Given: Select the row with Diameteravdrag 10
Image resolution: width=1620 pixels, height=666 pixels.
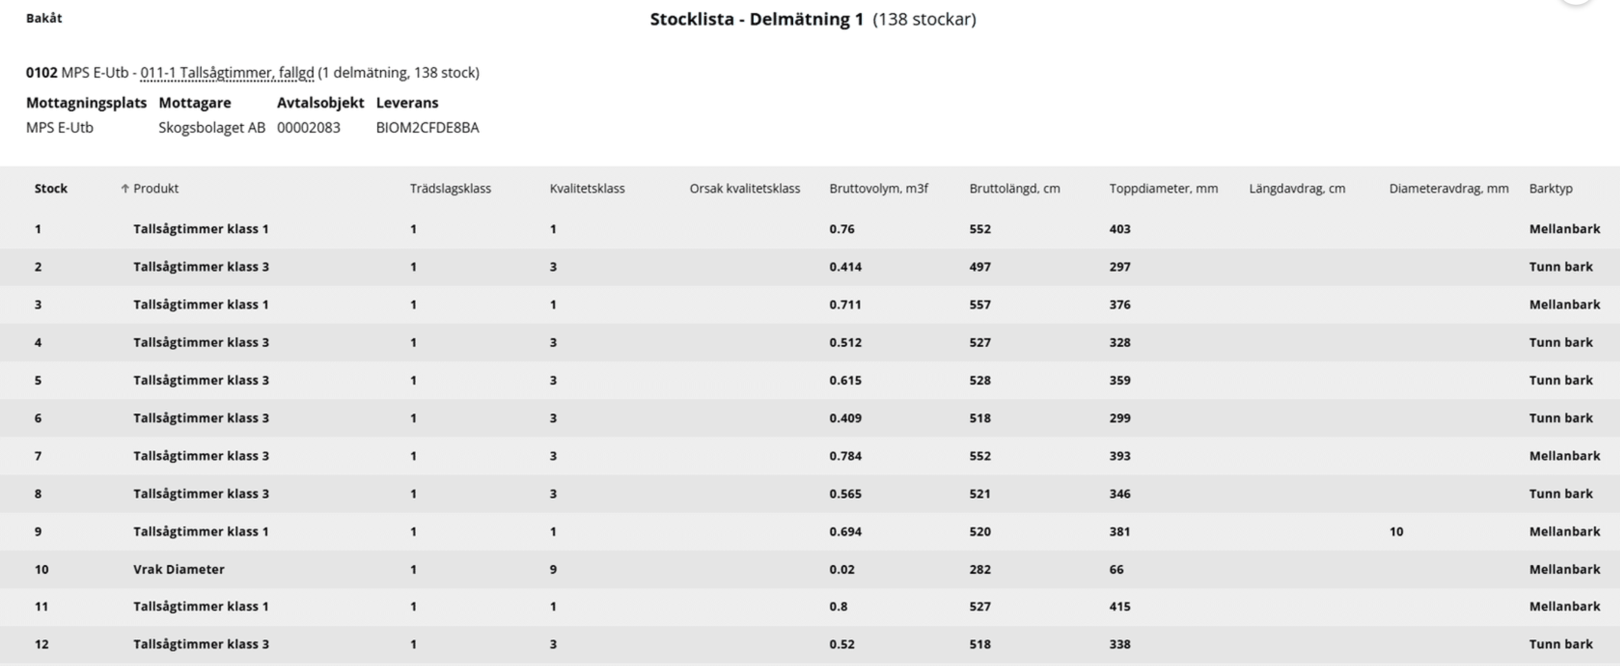Looking at the screenshot, I should [x=810, y=531].
